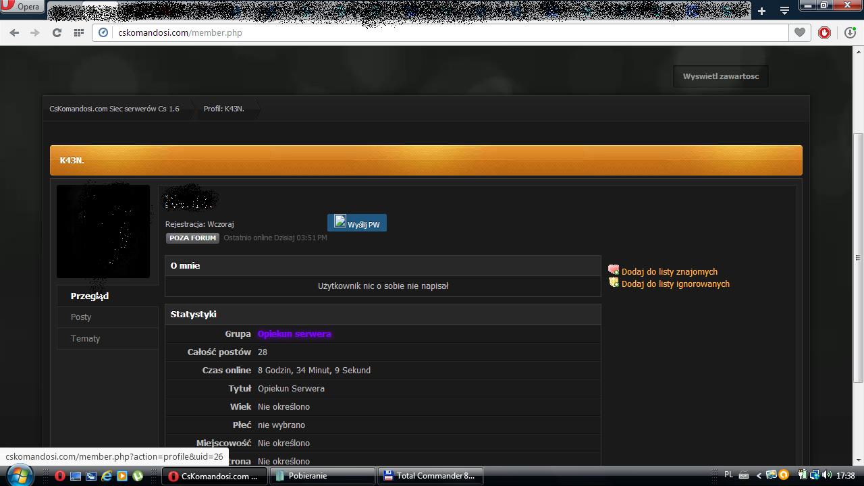Open the Opera main menu
The width and height of the screenshot is (864, 486).
(x=22, y=7)
